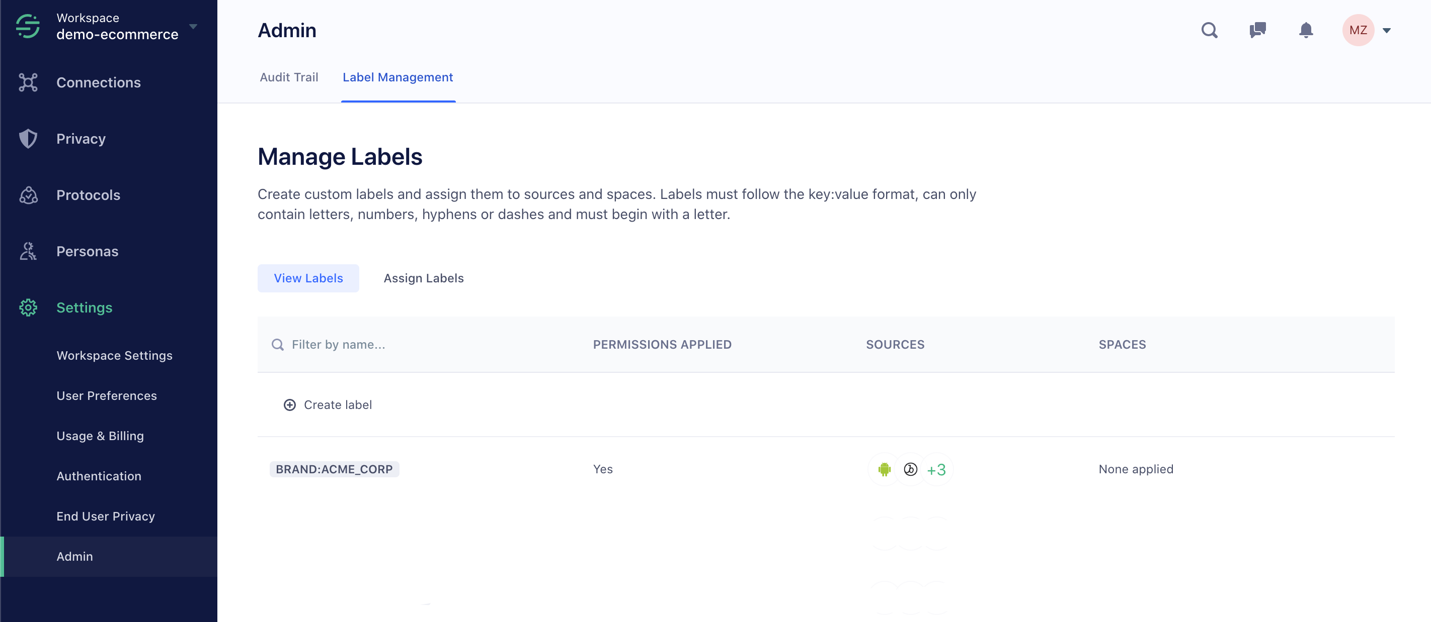Click the +3 more sources badge
Image resolution: width=1431 pixels, height=622 pixels.
(x=936, y=469)
